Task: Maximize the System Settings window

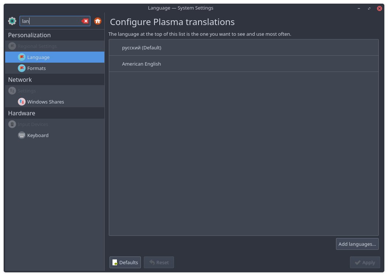Action: [x=369, y=8]
